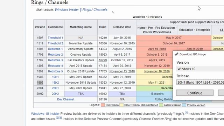Open the Threshold 1 codename link
Screen dimensions: 224x126
(x=55, y=38)
